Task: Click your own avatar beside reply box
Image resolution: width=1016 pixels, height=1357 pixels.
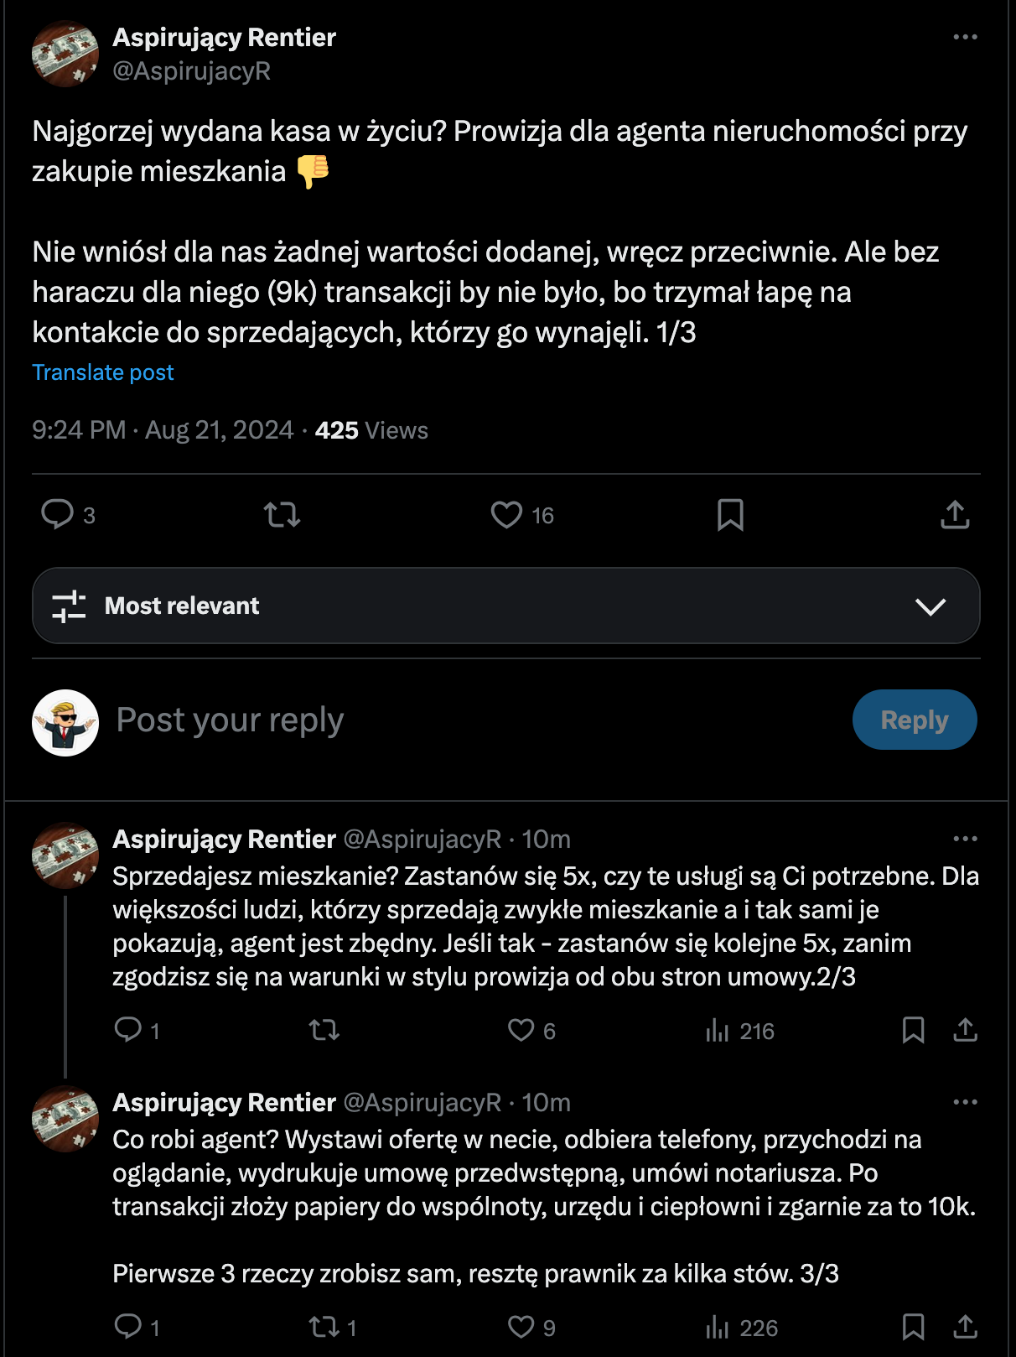Action: pos(65,722)
